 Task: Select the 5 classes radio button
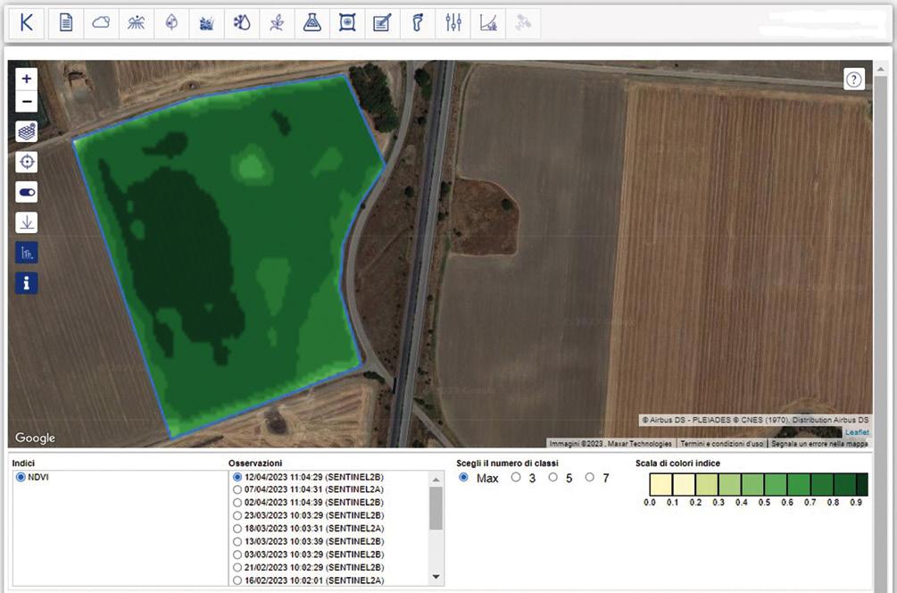[x=553, y=478]
